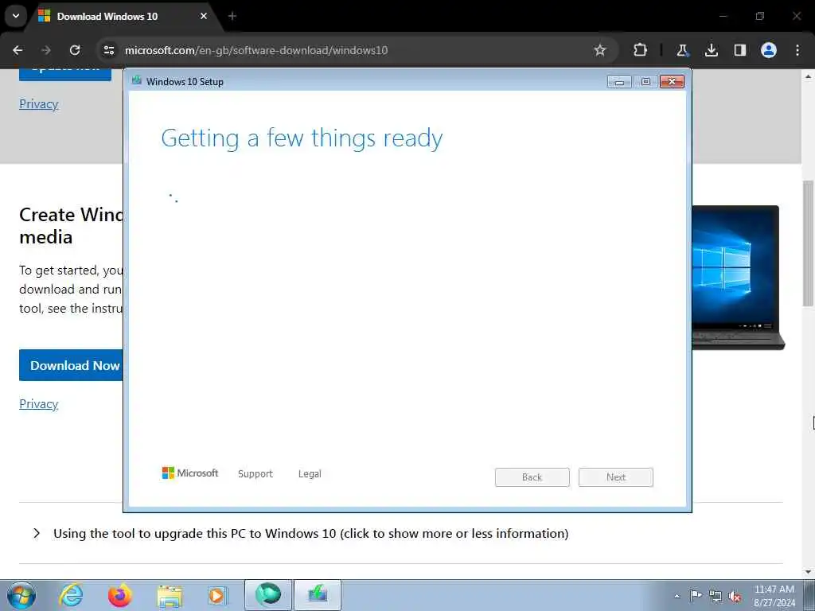The image size is (815, 611).
Task: Close the Download Windows 10 tab
Action: [204, 16]
